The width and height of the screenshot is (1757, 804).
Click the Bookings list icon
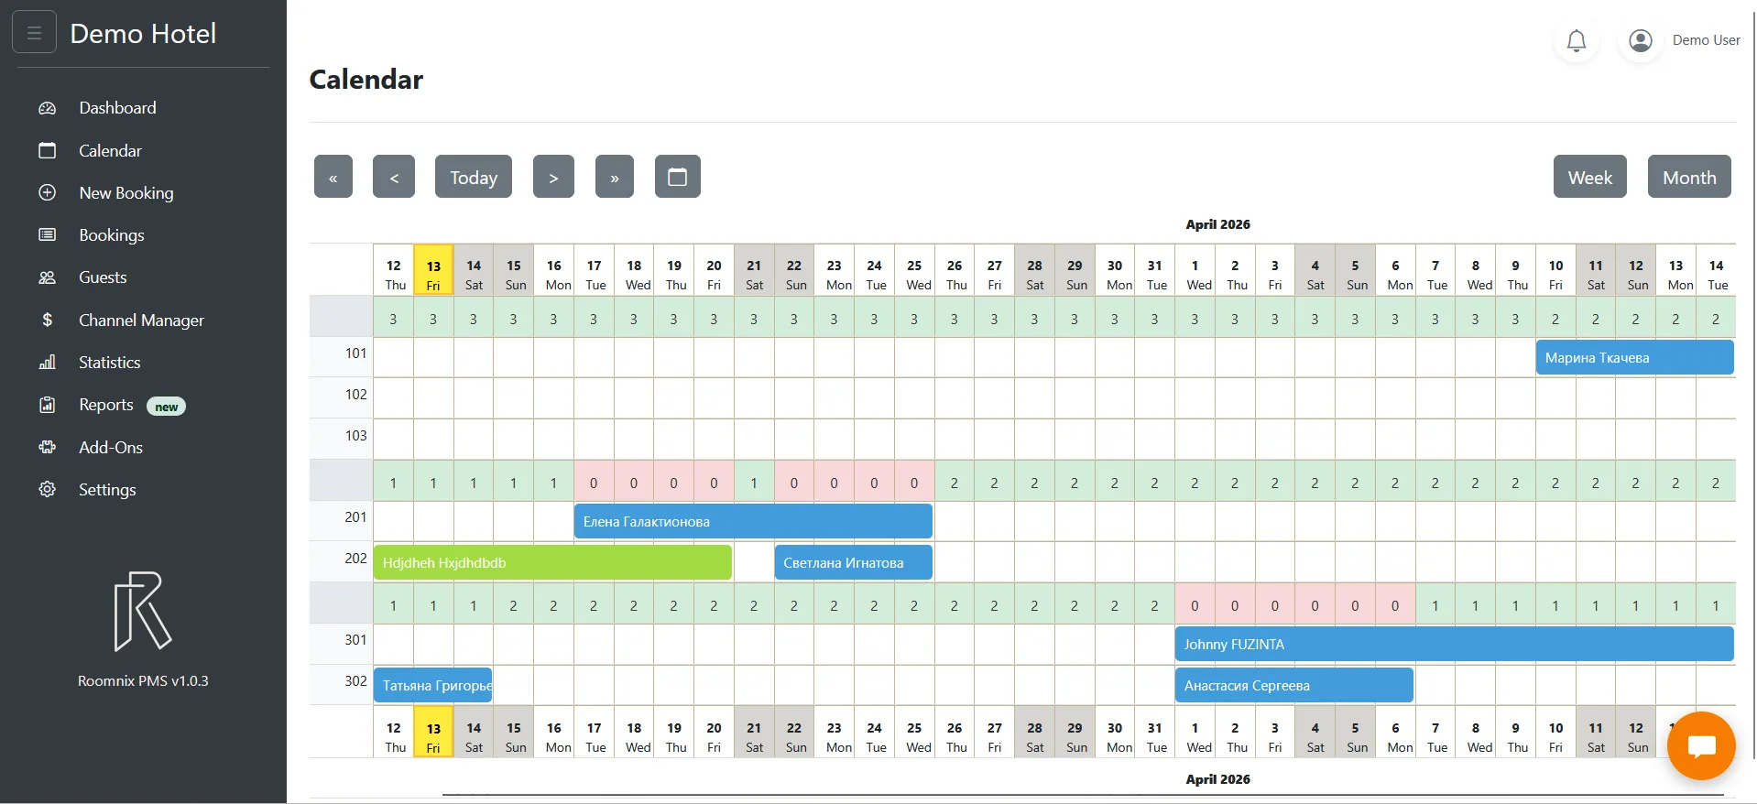[x=48, y=234]
